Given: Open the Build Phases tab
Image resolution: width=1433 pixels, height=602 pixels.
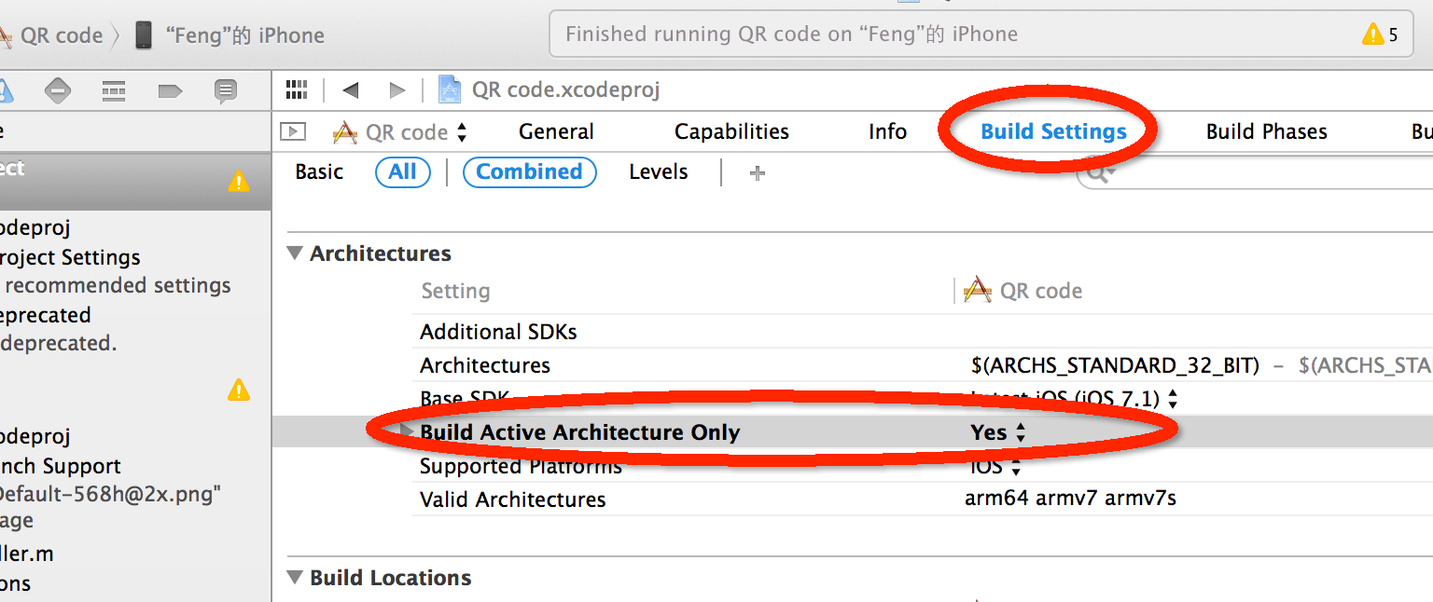Looking at the screenshot, I should pos(1266,132).
